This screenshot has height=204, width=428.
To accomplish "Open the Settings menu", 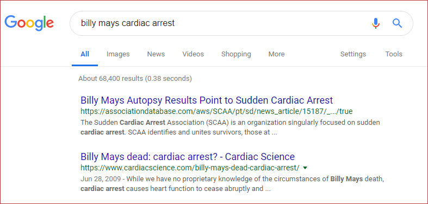I will click(353, 54).
